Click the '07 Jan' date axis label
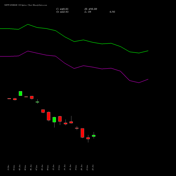The width and height of the screenshot is (176, 176). click(x=36, y=168)
